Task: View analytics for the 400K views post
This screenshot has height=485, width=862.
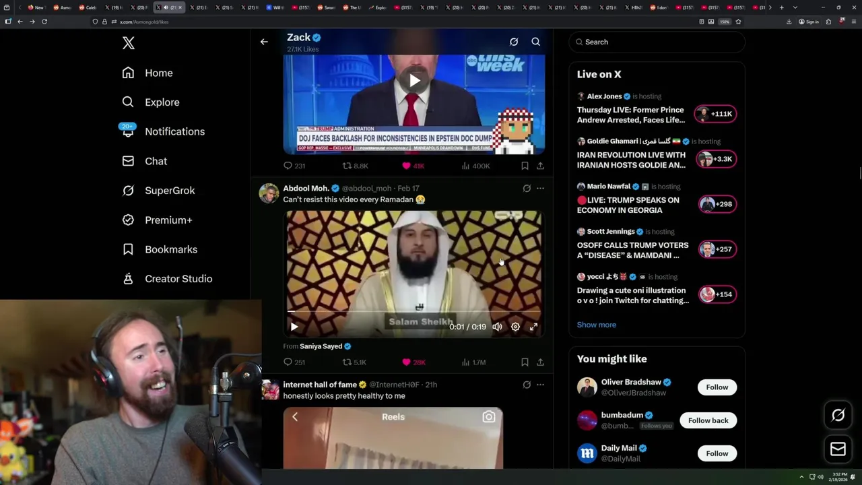Action: pos(475,166)
